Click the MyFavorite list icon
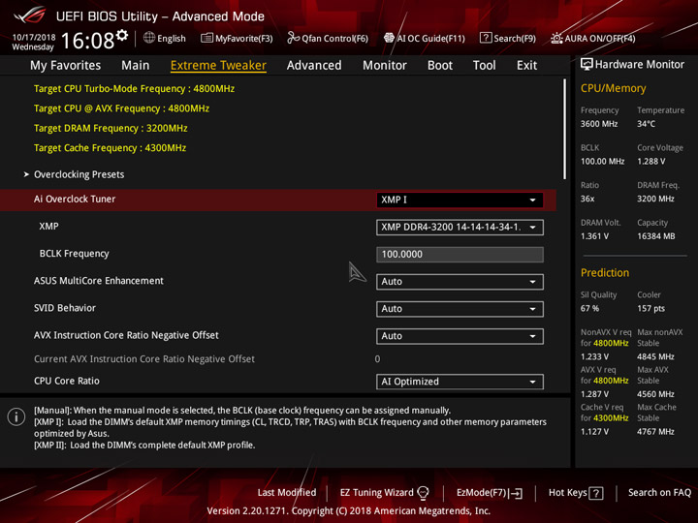 coord(206,38)
